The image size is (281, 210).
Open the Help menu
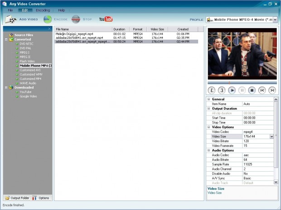click(x=62, y=10)
